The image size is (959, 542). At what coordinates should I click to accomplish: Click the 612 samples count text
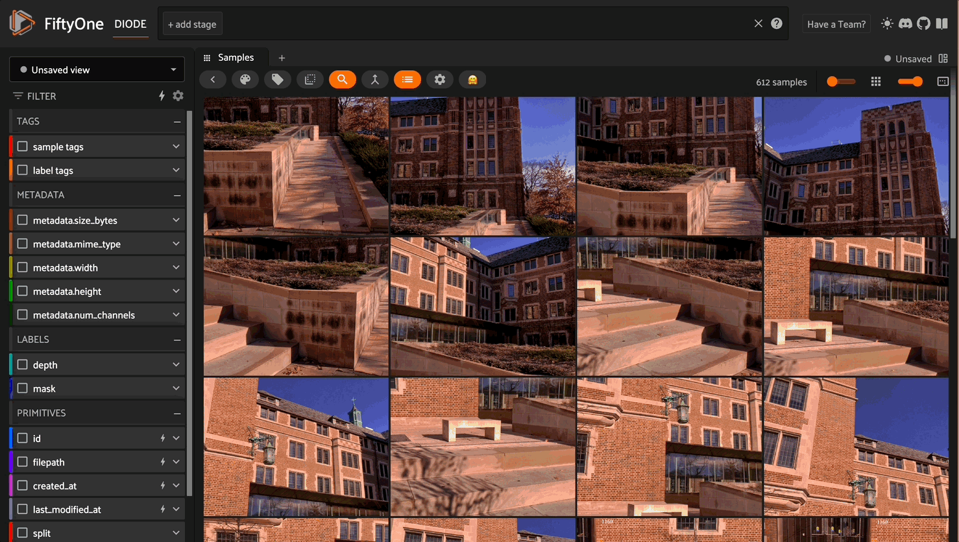coord(781,82)
